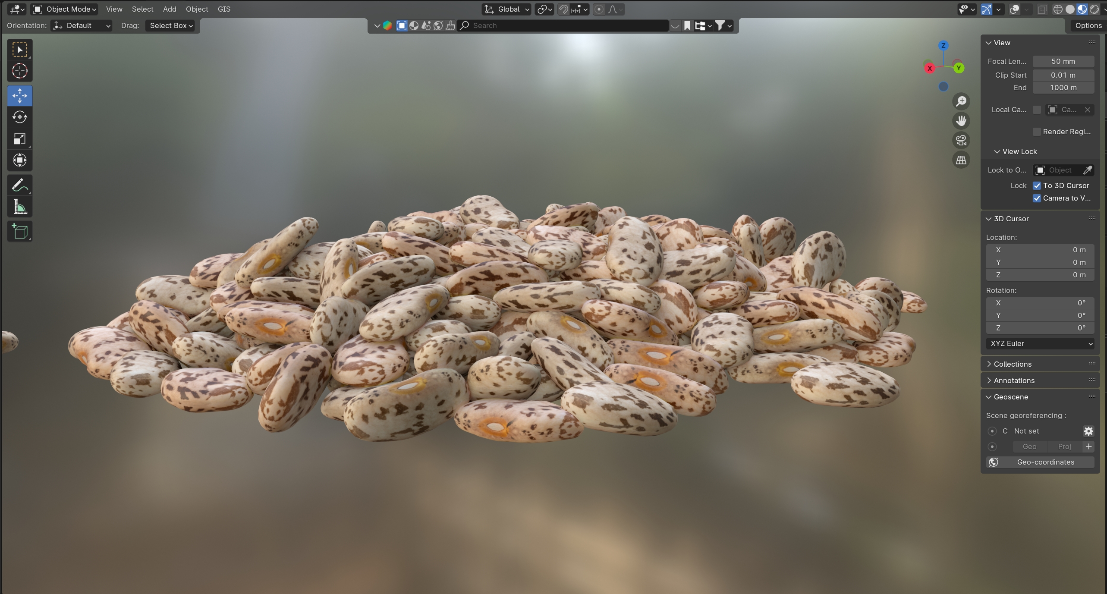Viewport: 1107px width, 594px height.
Task: Disable Camera to View lock checkbox
Action: [1037, 198]
